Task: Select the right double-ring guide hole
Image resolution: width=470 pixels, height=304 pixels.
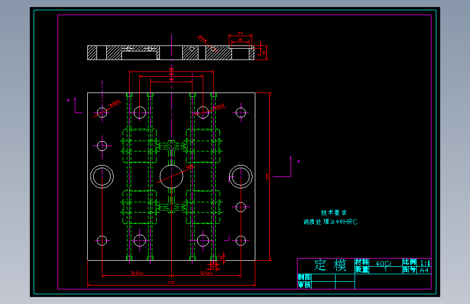Action: 241,176
